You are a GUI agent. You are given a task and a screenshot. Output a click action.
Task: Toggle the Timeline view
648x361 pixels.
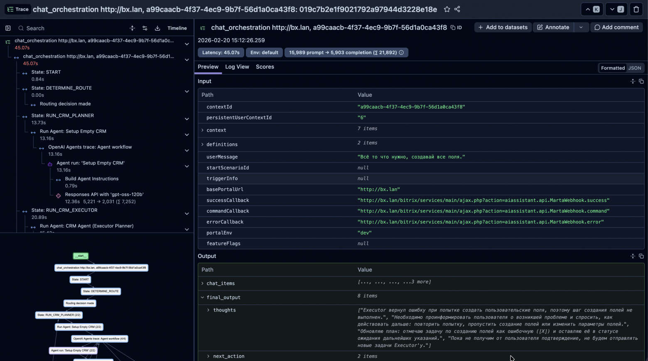point(177,28)
